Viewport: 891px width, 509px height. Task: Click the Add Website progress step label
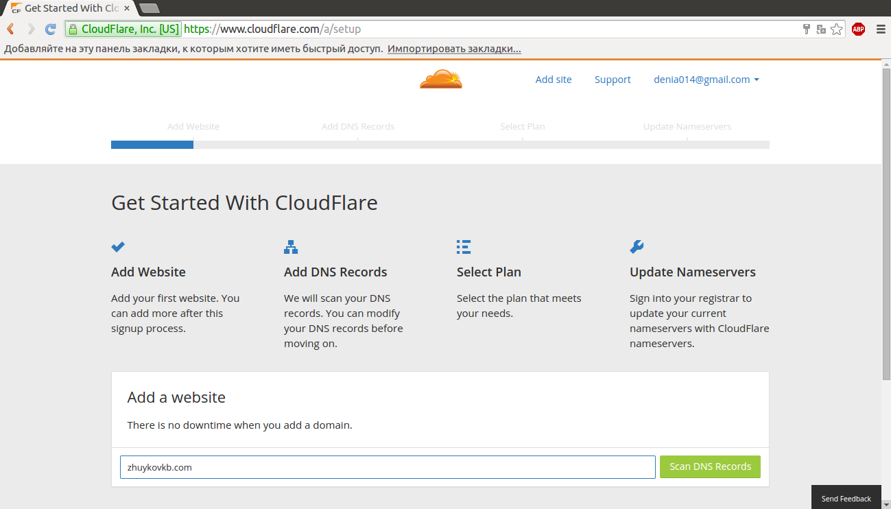point(193,127)
